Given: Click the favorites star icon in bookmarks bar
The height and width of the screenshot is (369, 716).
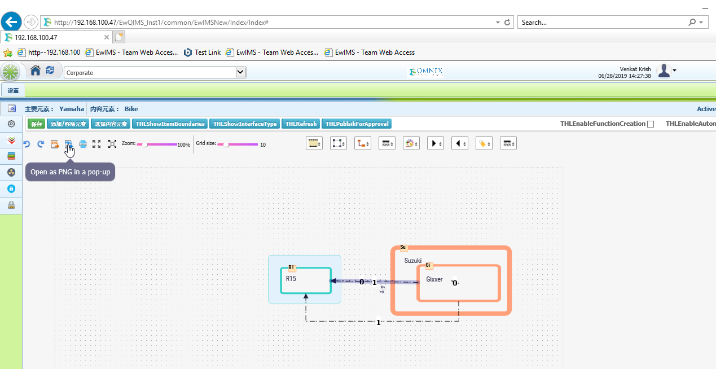Looking at the screenshot, I should point(8,52).
